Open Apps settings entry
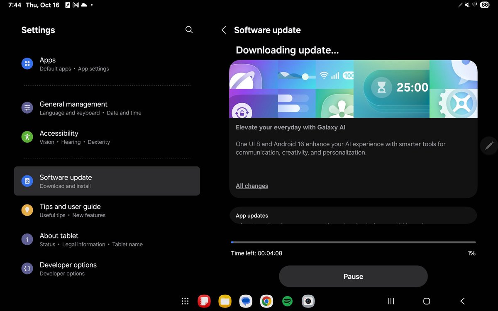The image size is (498, 311). pyautogui.click(x=107, y=64)
